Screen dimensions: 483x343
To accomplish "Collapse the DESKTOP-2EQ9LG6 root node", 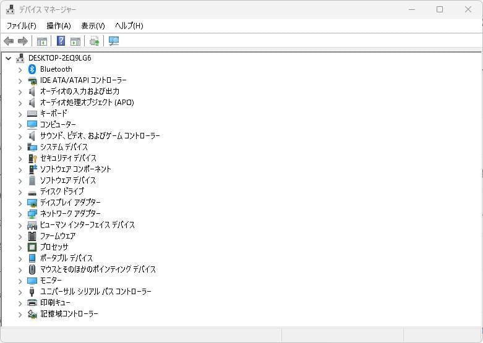I will [8, 58].
